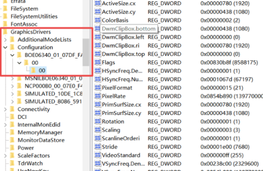Click the PixelFormat registry value icon
The image size is (263, 171).
(97, 87)
